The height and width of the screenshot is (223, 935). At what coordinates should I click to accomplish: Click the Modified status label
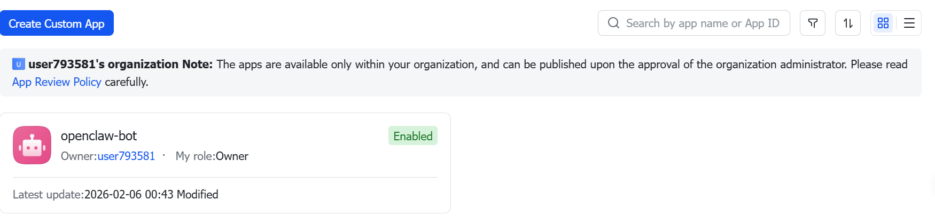pyautogui.click(x=197, y=194)
